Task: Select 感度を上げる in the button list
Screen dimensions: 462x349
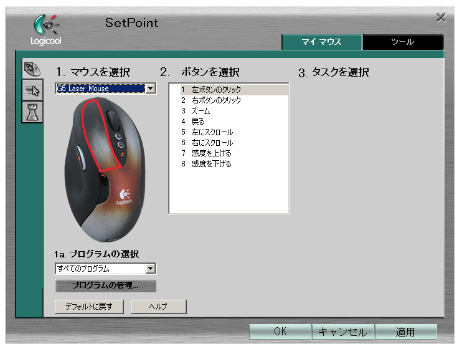Action: (211, 153)
